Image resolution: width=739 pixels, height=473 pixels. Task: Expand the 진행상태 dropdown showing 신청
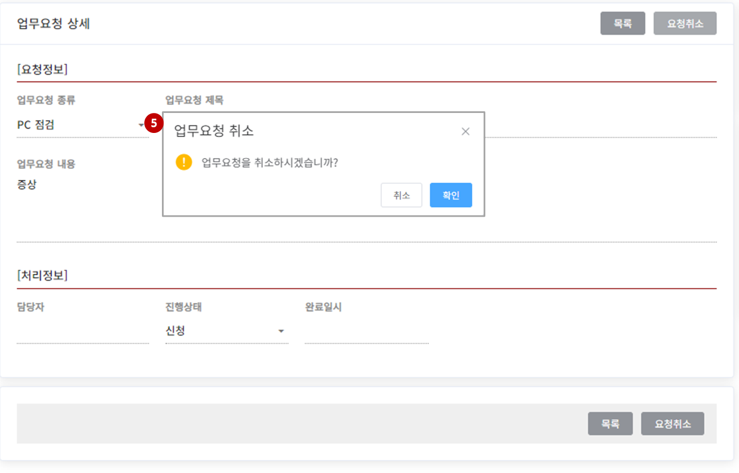click(x=226, y=331)
